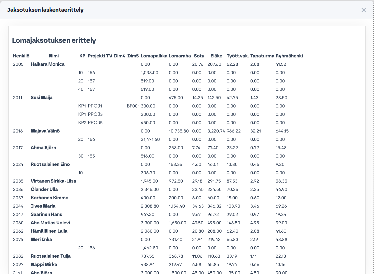Click person number 2044

18,206
